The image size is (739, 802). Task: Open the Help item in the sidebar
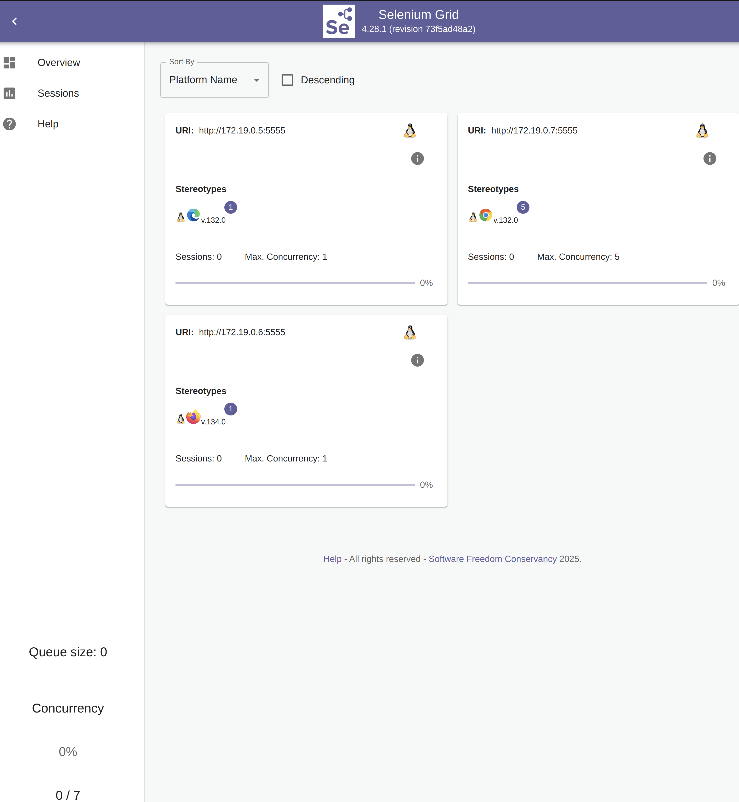(48, 124)
